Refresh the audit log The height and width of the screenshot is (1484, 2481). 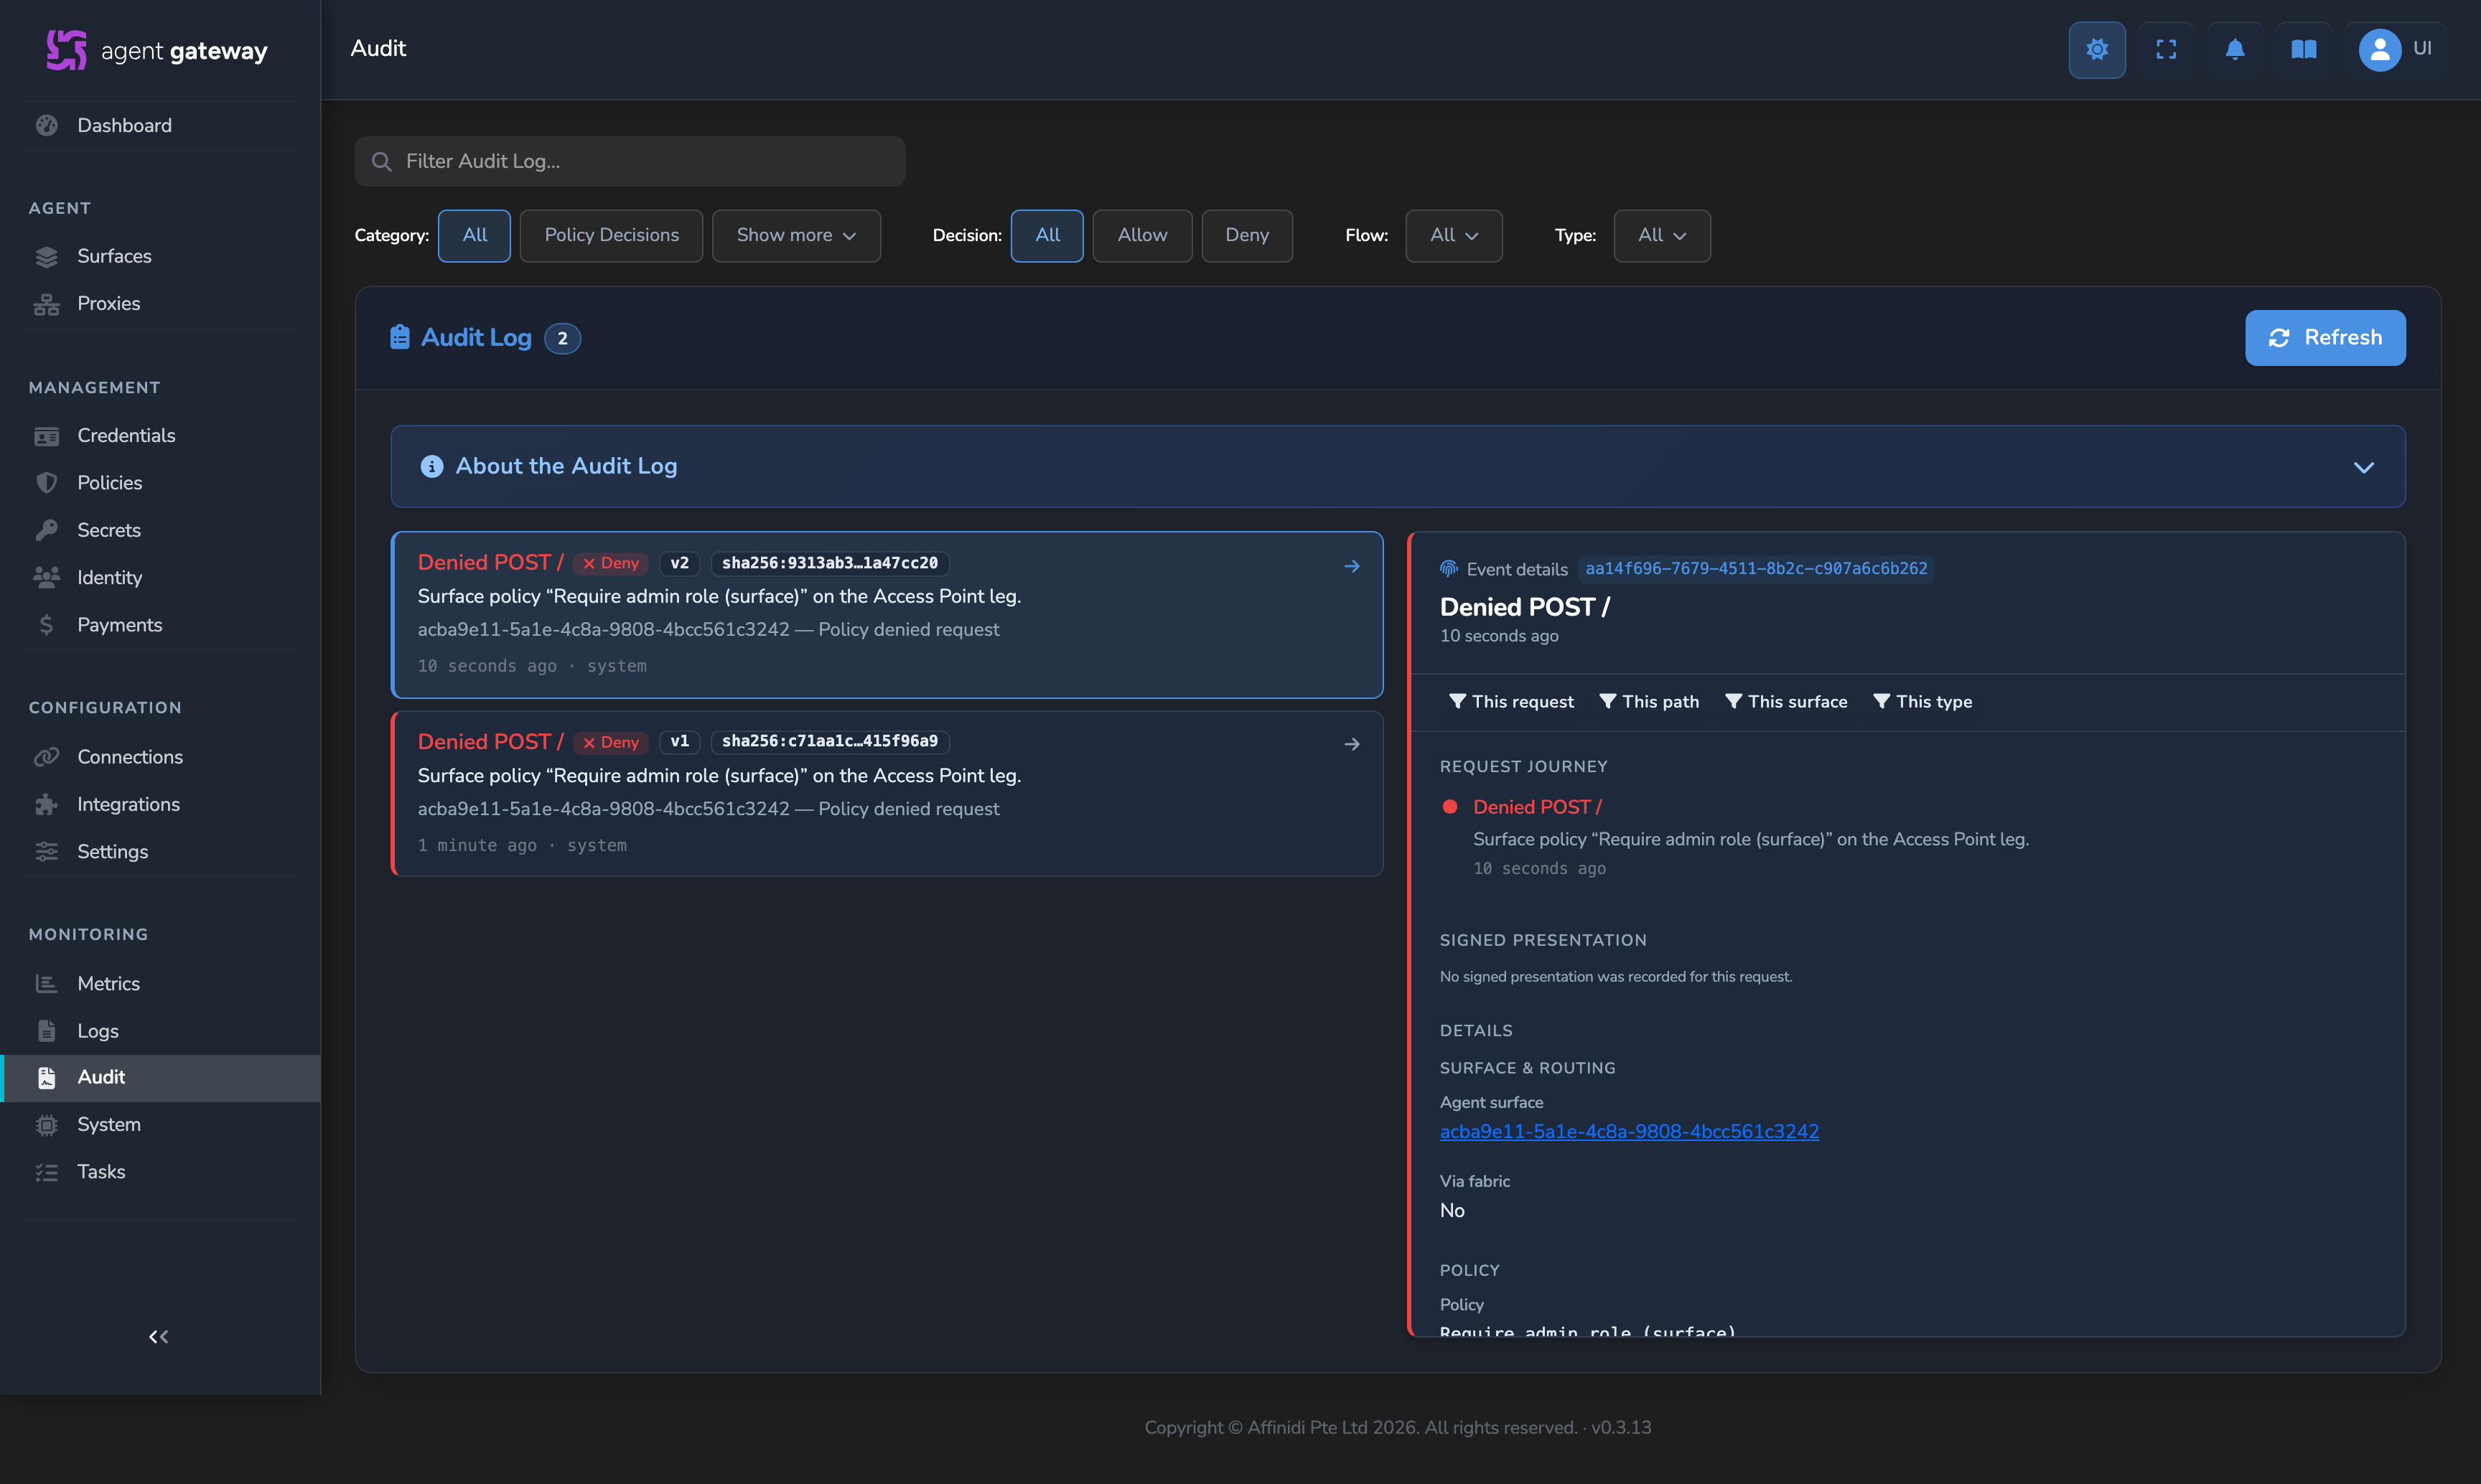tap(2325, 338)
